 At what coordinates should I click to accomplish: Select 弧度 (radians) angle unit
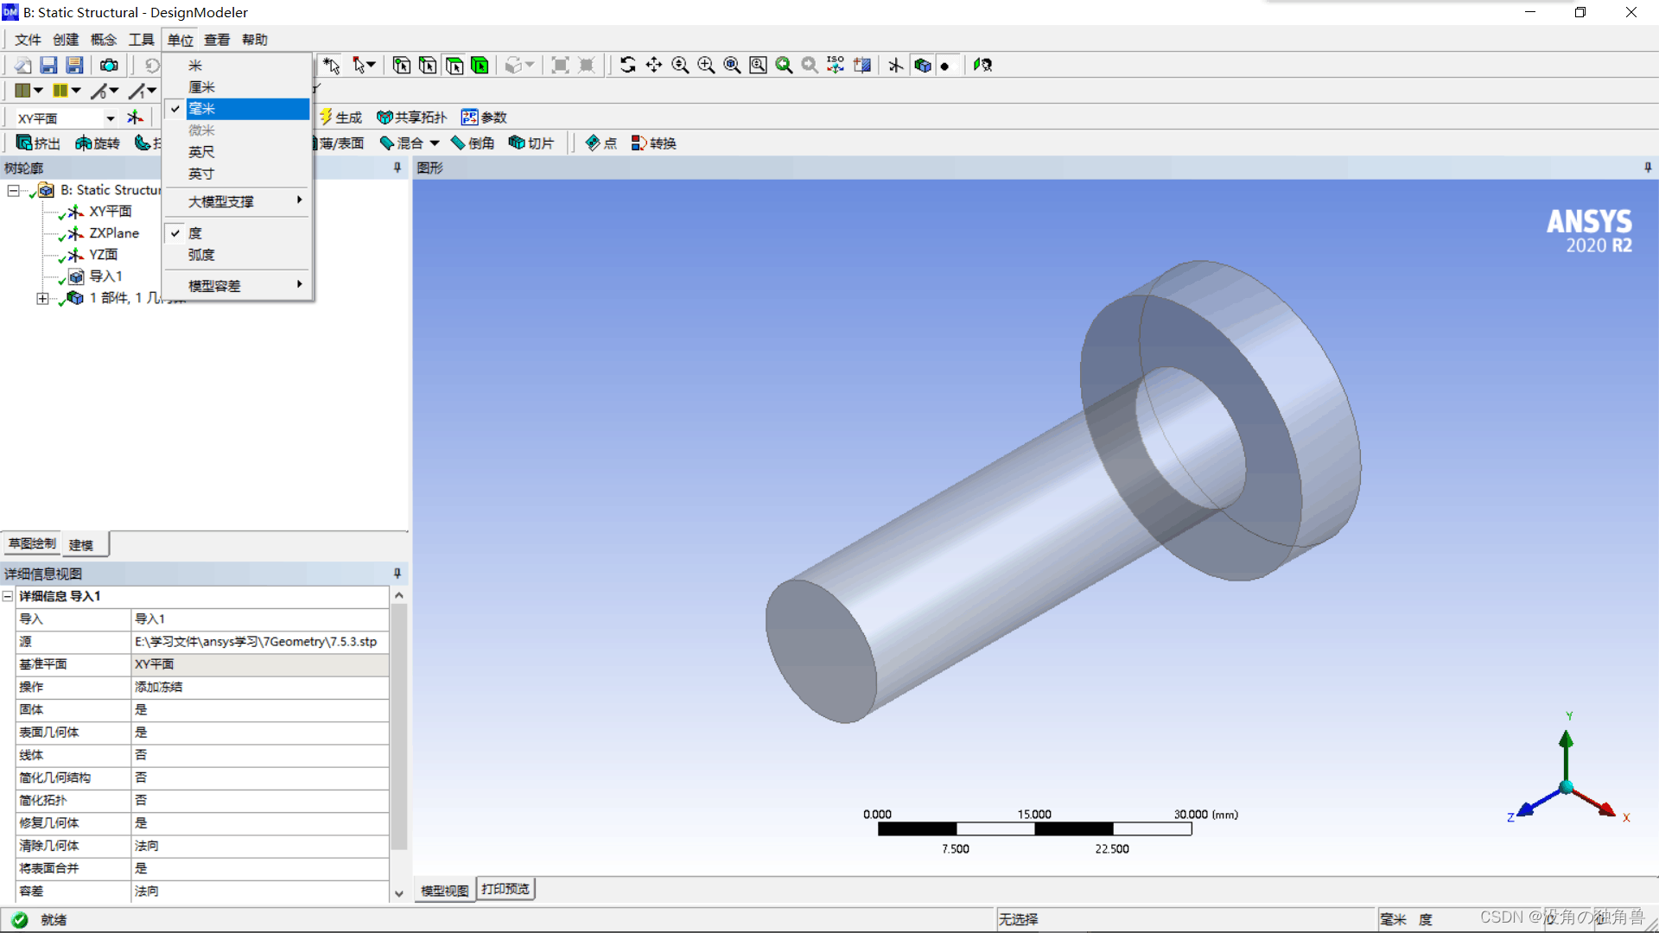tap(201, 255)
